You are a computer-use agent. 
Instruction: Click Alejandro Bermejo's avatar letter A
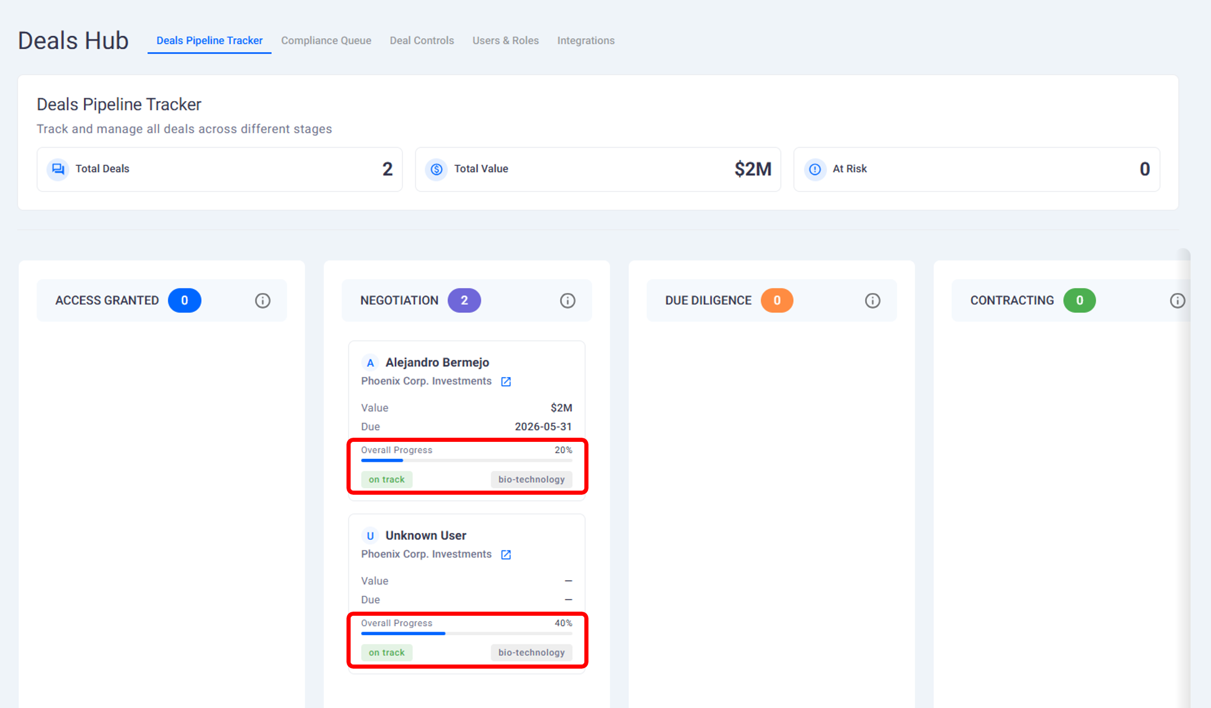(370, 363)
